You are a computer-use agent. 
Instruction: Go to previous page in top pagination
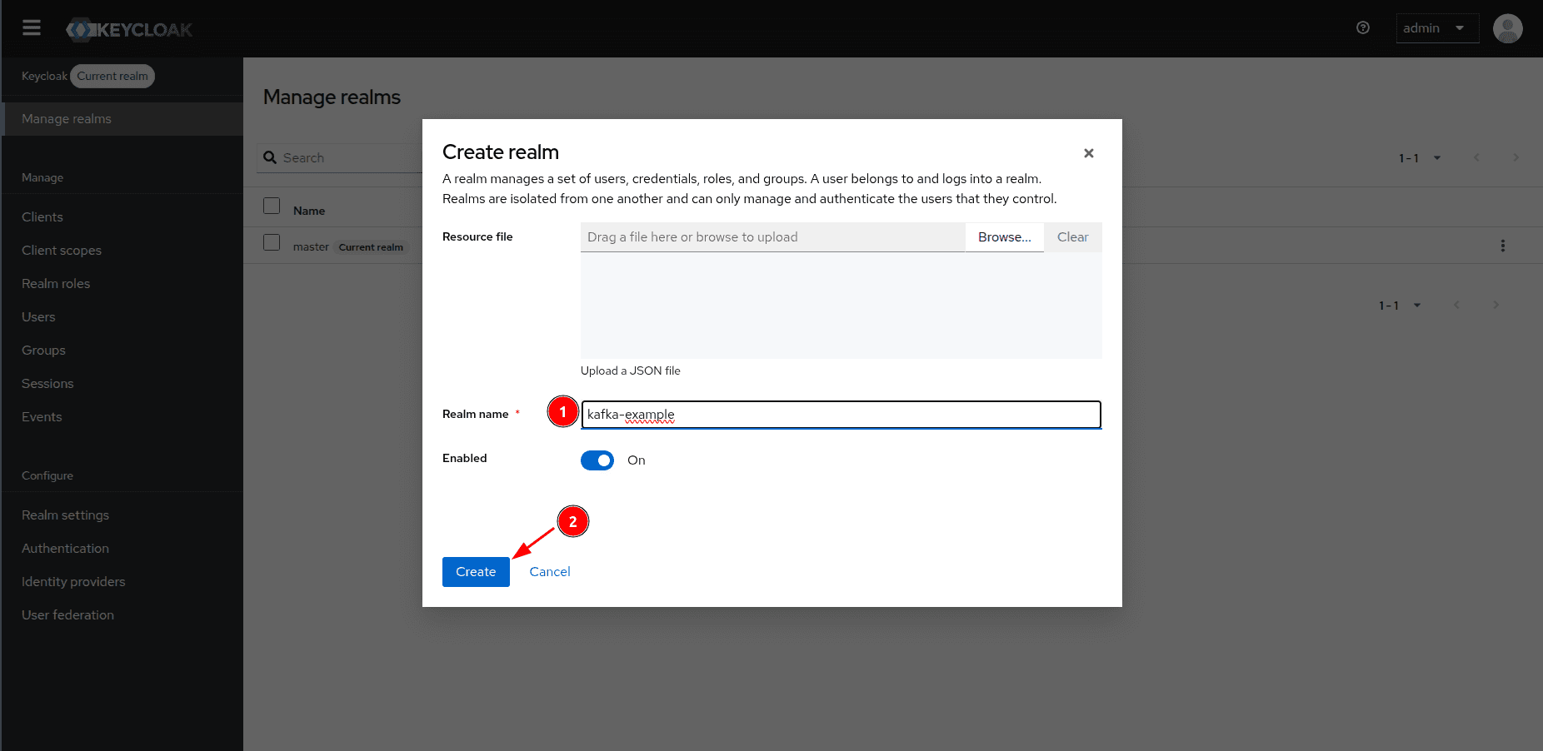coord(1476,157)
